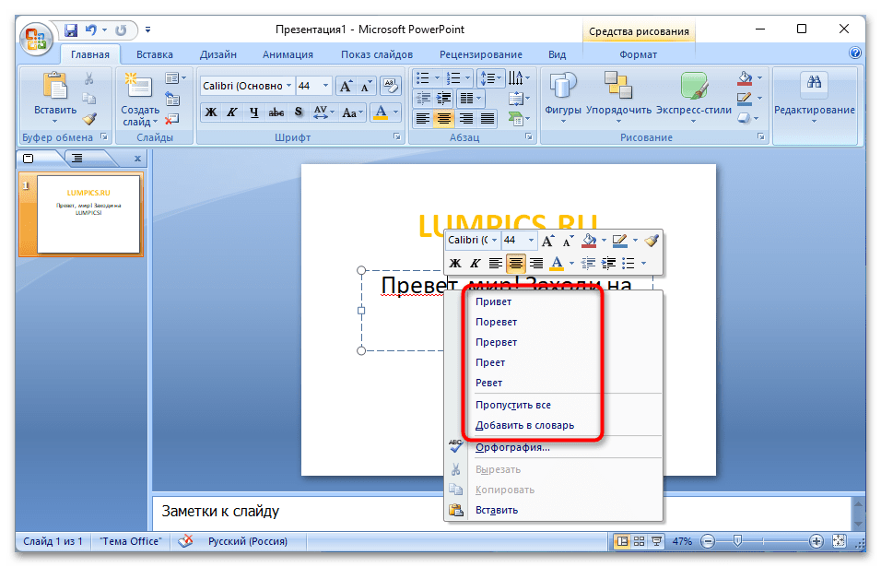The image size is (881, 567).
Task: Click the Express Styles (Экспресс-стили) icon
Action: point(693,97)
